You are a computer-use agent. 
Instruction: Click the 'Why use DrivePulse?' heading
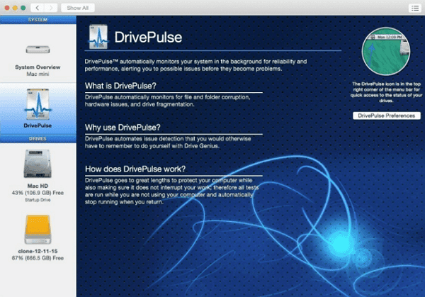click(x=125, y=127)
